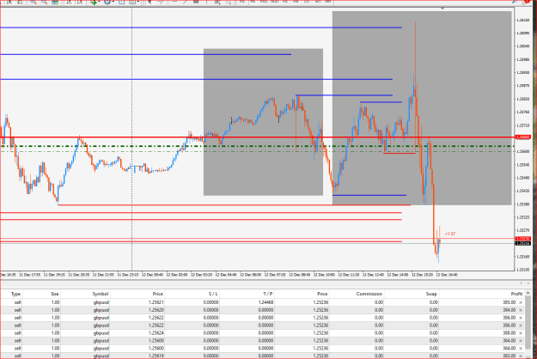Click the 11 Dec 23:15 time axis label
This screenshot has width=537, height=359.
point(128,275)
